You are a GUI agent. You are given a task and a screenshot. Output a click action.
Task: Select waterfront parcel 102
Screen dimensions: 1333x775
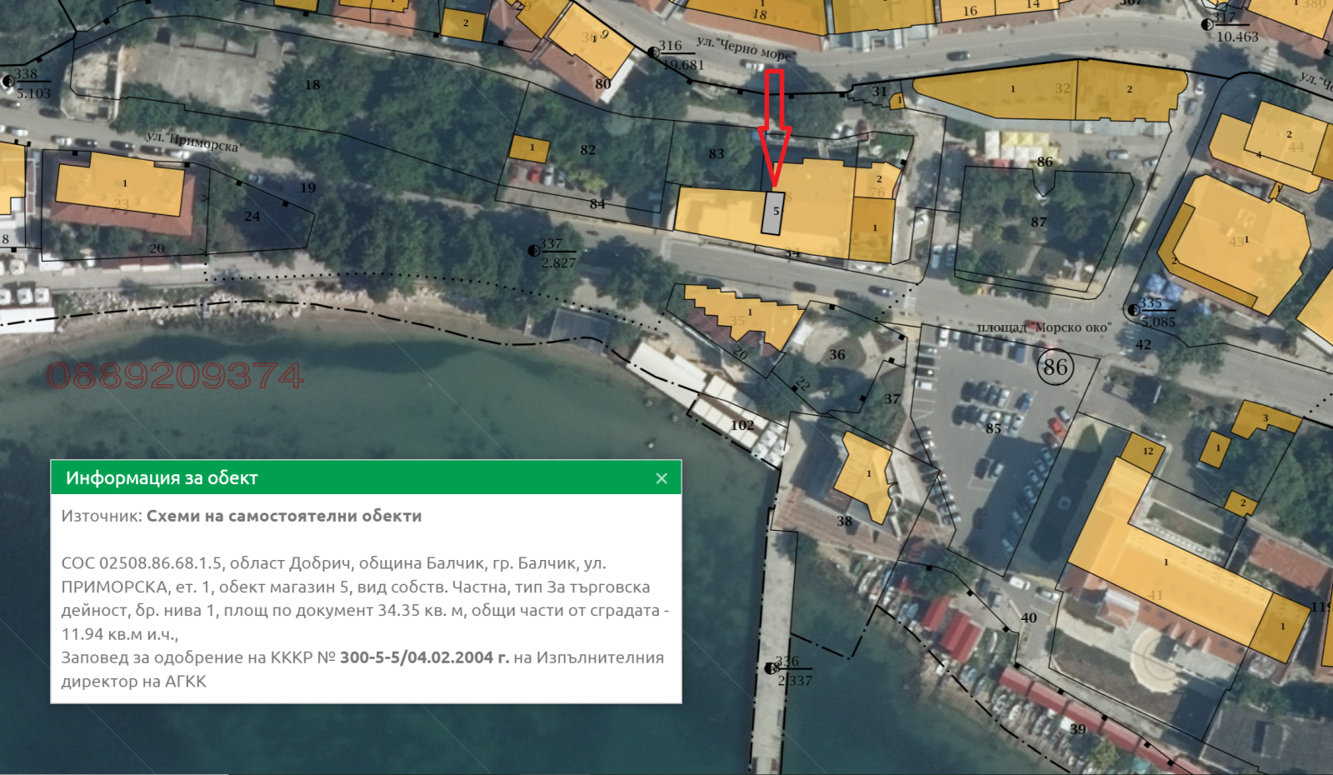click(x=741, y=425)
